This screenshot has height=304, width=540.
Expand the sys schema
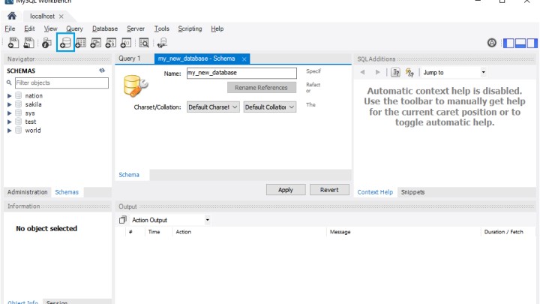(x=9, y=113)
